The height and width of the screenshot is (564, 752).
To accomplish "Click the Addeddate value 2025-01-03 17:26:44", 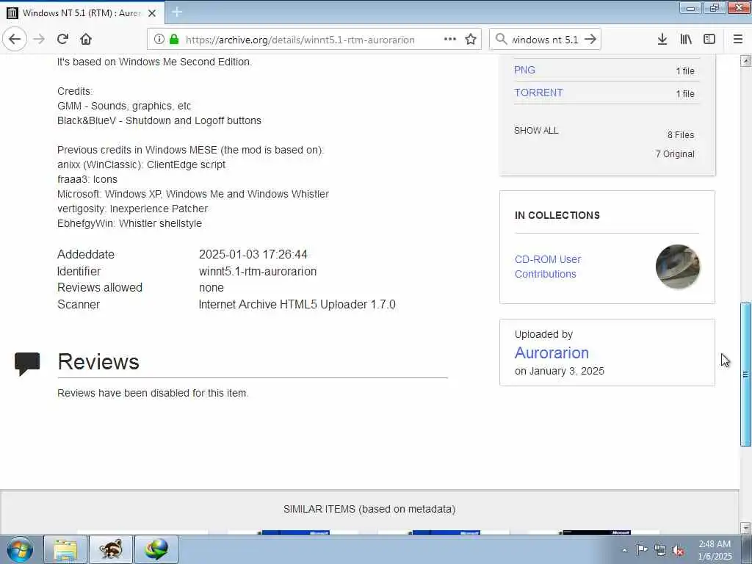I will tap(253, 255).
